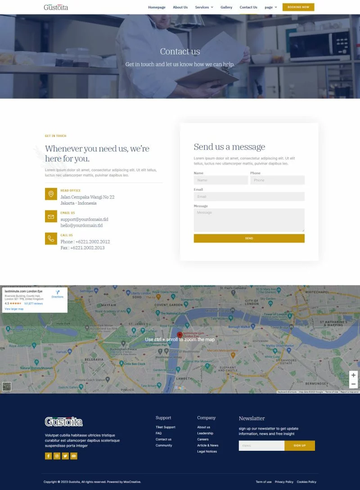The height and width of the screenshot is (490, 360).
Task: Zoom out the map with minus button
Action: pos(353,384)
